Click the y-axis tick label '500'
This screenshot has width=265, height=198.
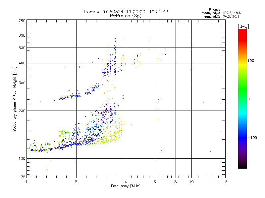point(22,48)
